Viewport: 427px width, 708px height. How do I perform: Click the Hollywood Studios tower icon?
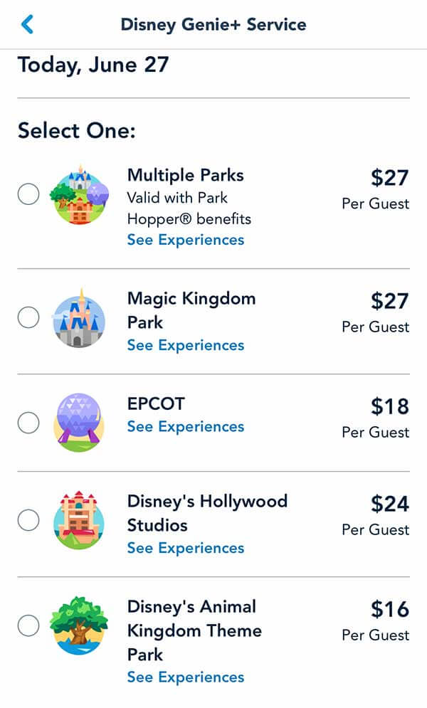[x=80, y=520]
